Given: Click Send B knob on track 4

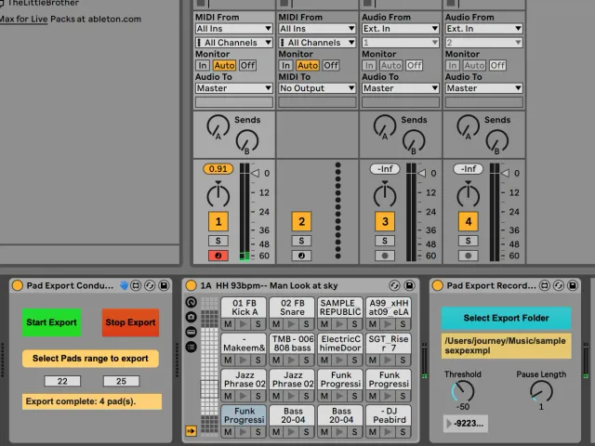Looking at the screenshot, I should pos(496,141).
